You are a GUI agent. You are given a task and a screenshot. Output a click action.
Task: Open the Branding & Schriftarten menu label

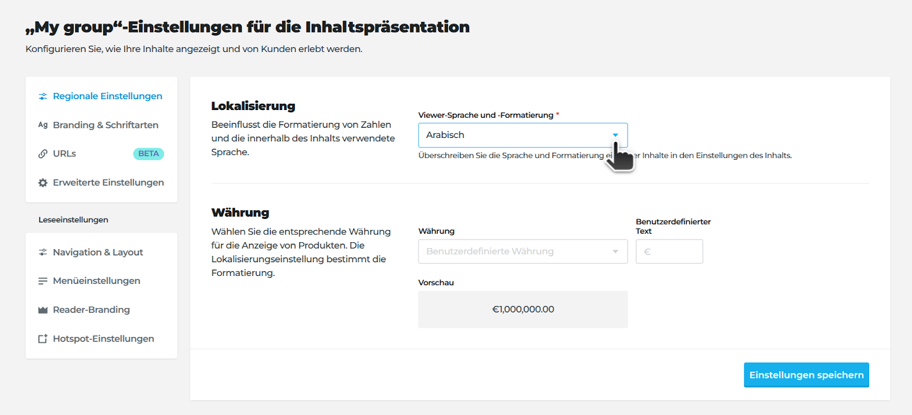pos(105,125)
